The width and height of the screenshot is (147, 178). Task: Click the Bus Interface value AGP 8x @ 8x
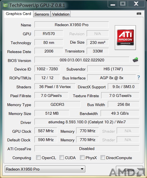click(x=111, y=78)
